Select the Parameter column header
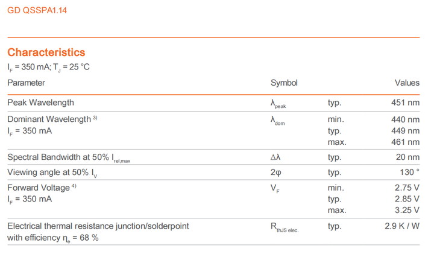Viewport: 434px width, 254px height. [26, 83]
